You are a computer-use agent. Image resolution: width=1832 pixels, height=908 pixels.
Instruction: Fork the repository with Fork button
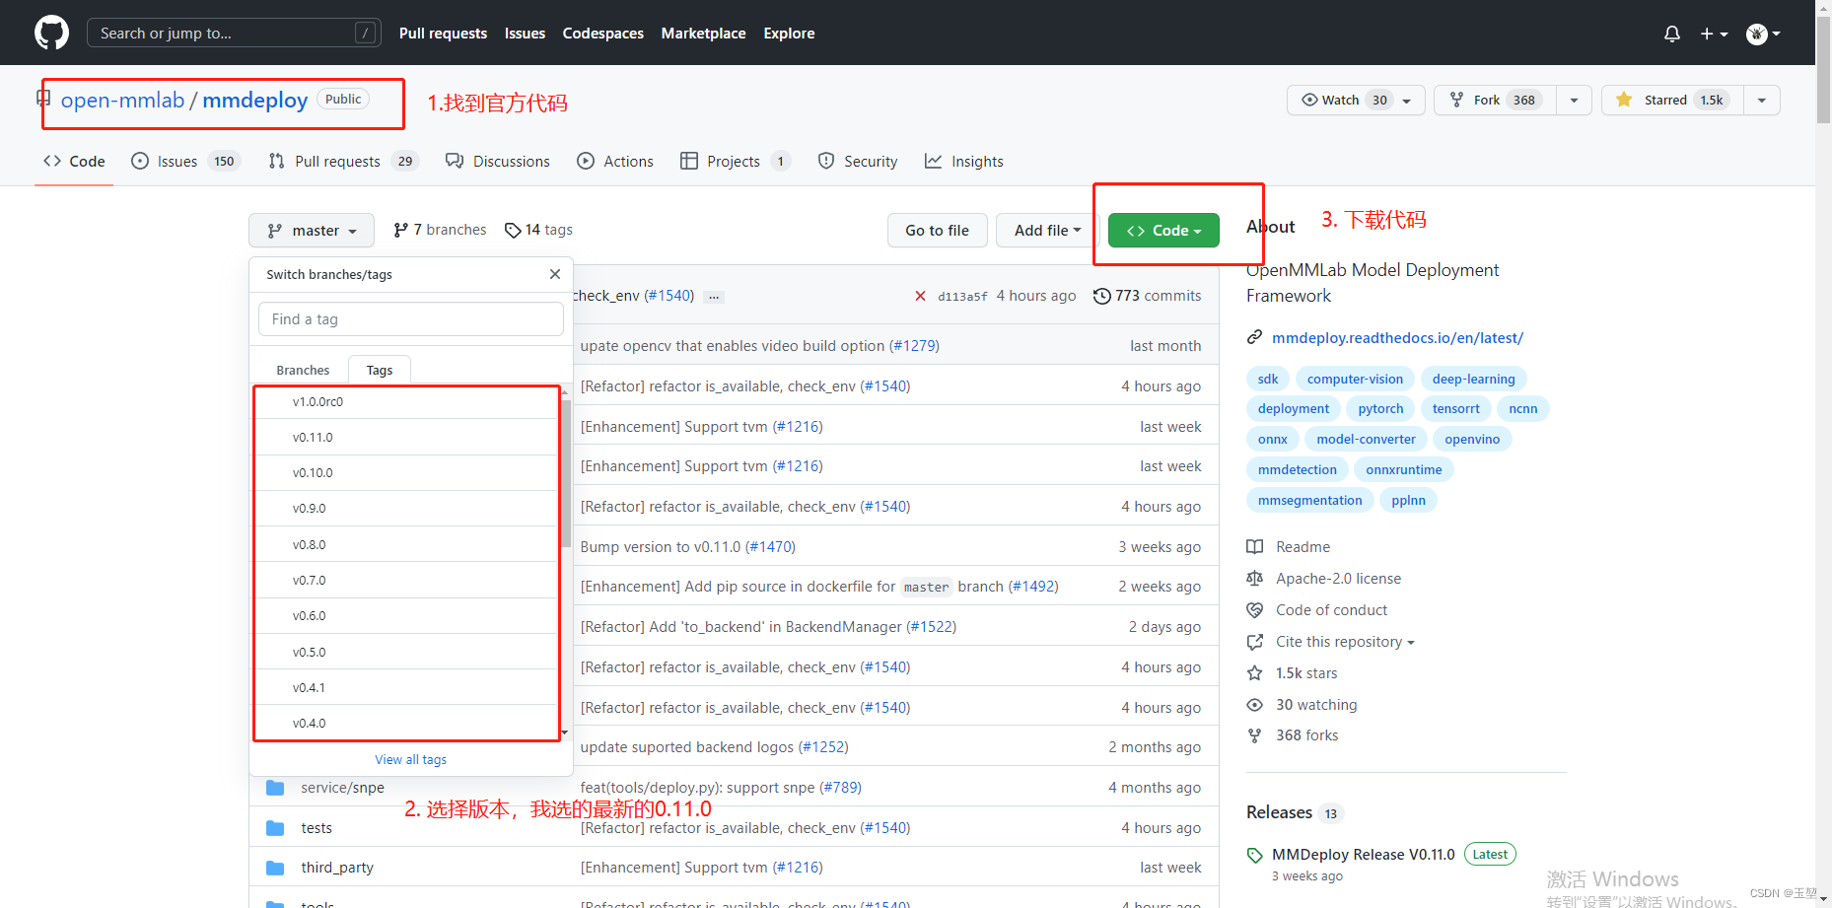pyautogui.click(x=1495, y=100)
